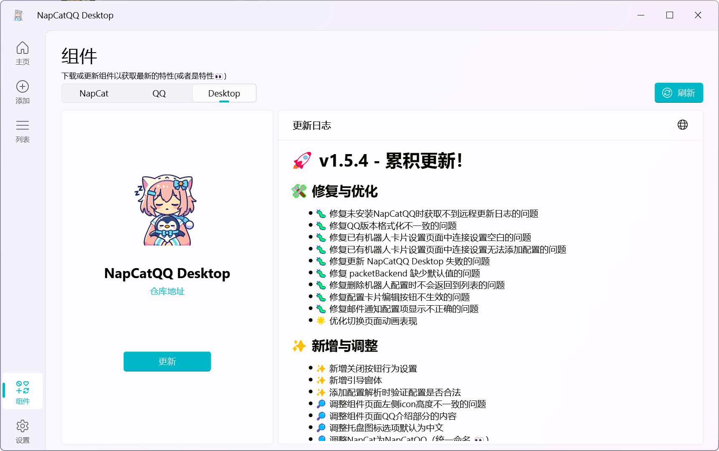
Task: Click the globe icon beside 更新日志
Action: coord(682,125)
